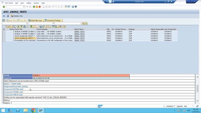This screenshot has width=201, height=113.
Task: Click the Sort Descending icon in grid toolbar
Action: [x=21, y=26]
